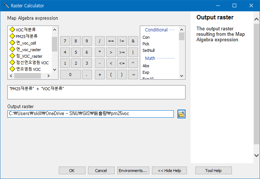260x179 pixels.
Task: Insert the less-than-or-equal <= operator
Action: click(x=122, y=63)
